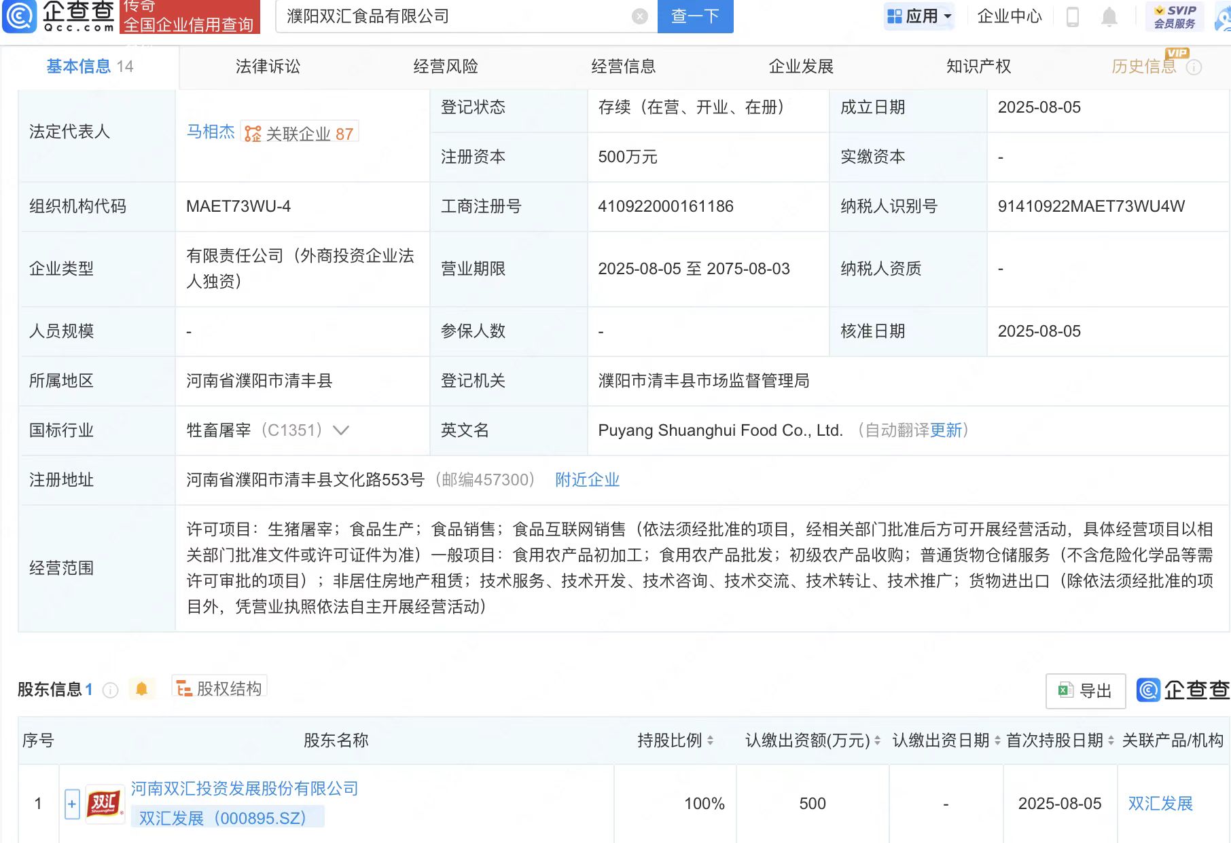The width and height of the screenshot is (1231, 843).
Task: Click the info icon next to 股东信息
Action: pyautogui.click(x=110, y=690)
